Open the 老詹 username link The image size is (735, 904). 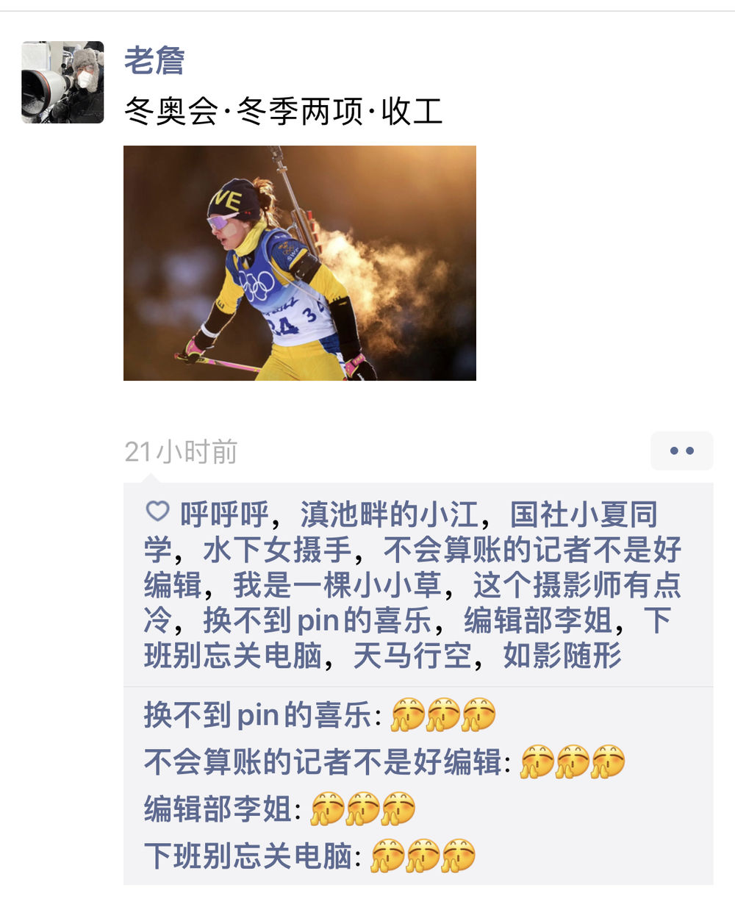click(x=154, y=60)
